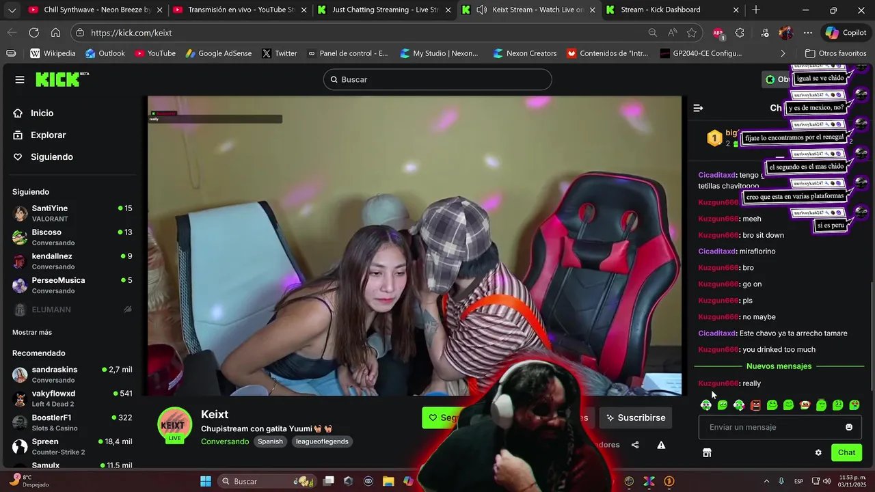This screenshot has width=875, height=492.
Task: Open the Otros favoritos folder
Action: click(835, 53)
